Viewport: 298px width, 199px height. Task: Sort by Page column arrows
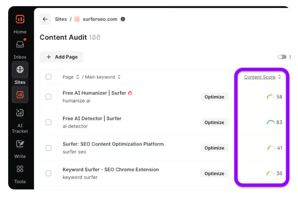(x=77, y=77)
